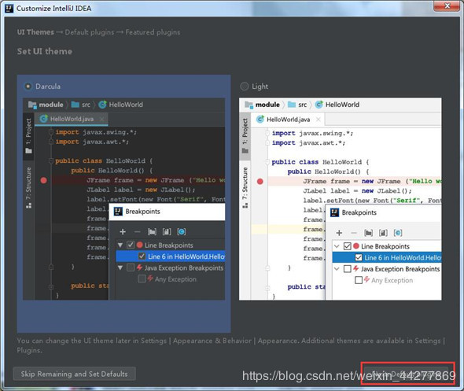
Task: Click the Default plugins breadcrumb step
Action: (90, 32)
